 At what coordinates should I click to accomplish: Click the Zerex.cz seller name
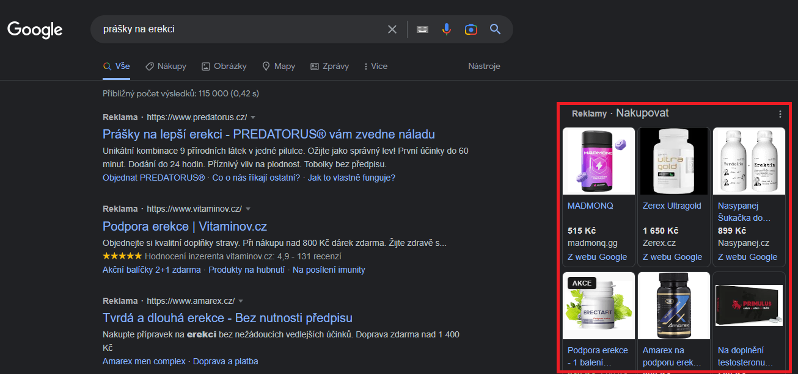click(659, 243)
